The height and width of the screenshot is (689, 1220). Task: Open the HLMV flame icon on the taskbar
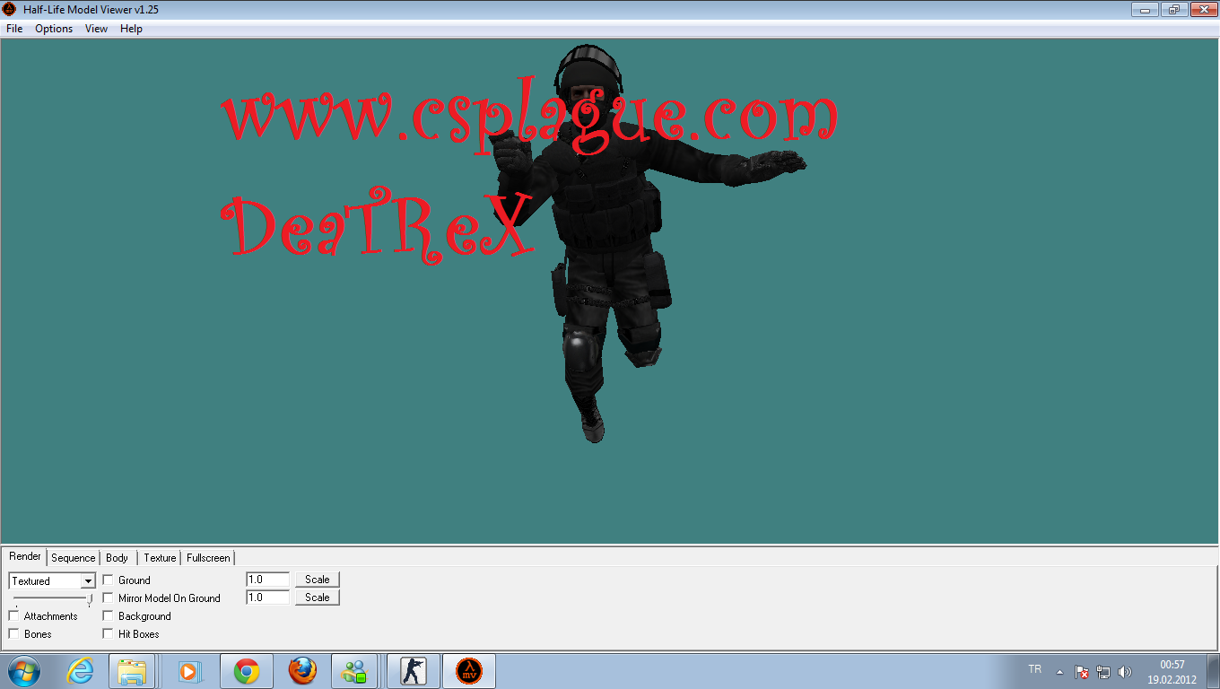tap(469, 670)
